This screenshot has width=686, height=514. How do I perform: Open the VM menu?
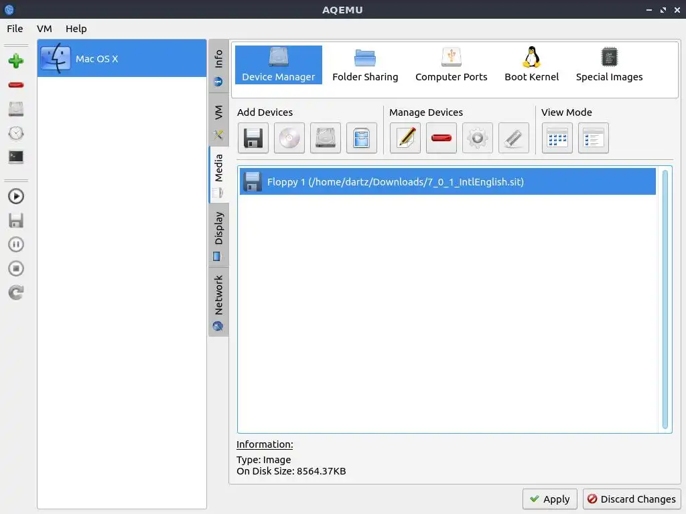[44, 28]
